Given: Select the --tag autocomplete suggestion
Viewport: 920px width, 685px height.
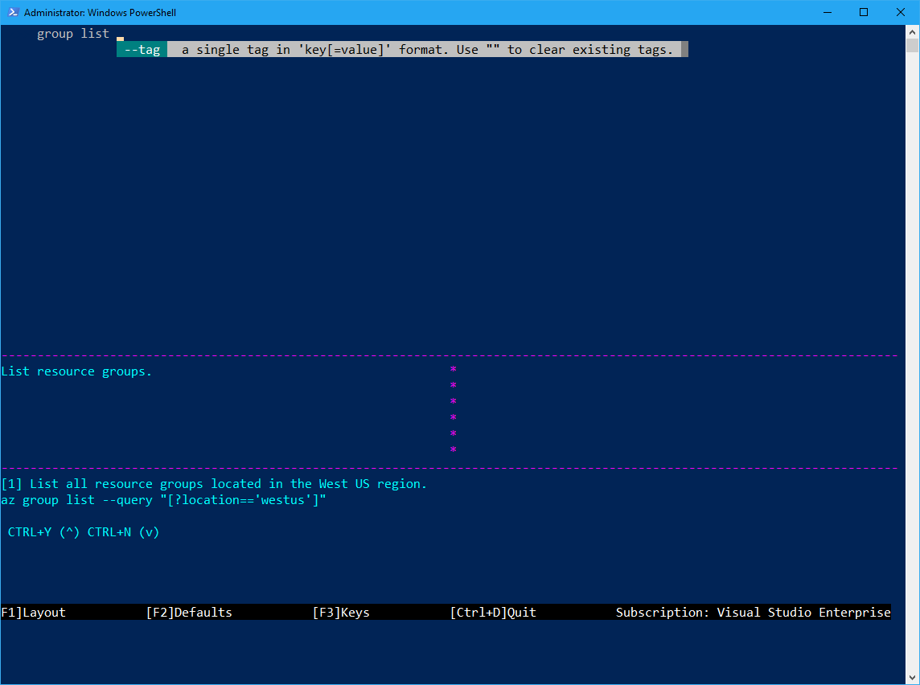Looking at the screenshot, I should point(142,50).
